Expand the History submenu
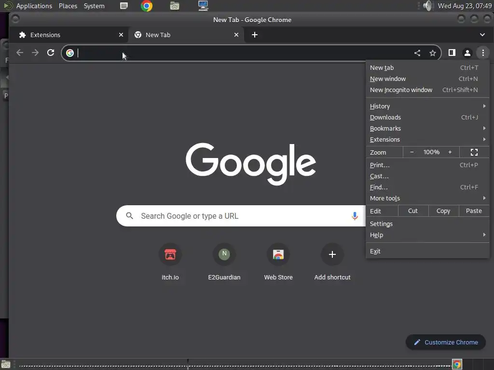494x370 pixels. tap(427, 106)
